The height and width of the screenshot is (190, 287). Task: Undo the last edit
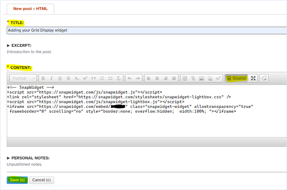(130, 78)
